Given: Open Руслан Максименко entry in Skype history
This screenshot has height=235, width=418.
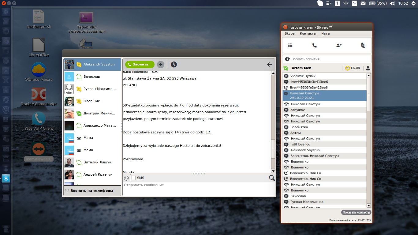Looking at the screenshot, I should 324,202.
